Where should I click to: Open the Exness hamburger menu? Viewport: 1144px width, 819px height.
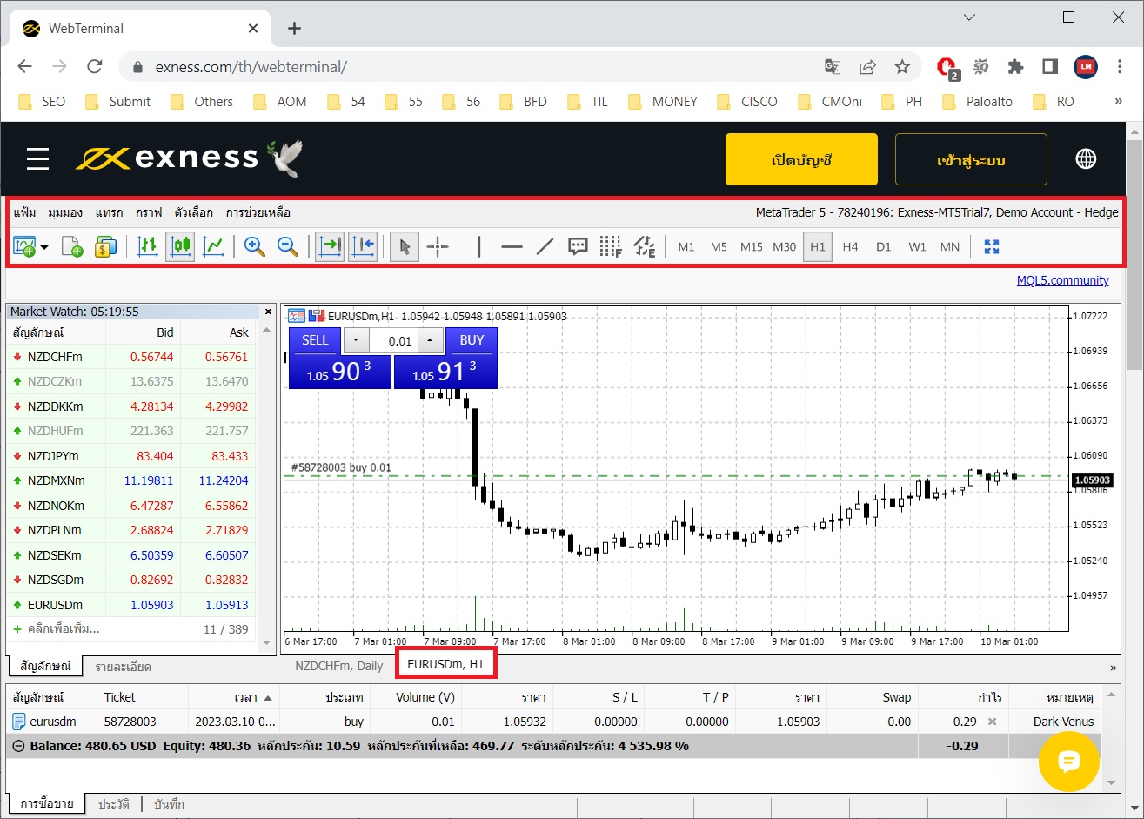(x=37, y=158)
